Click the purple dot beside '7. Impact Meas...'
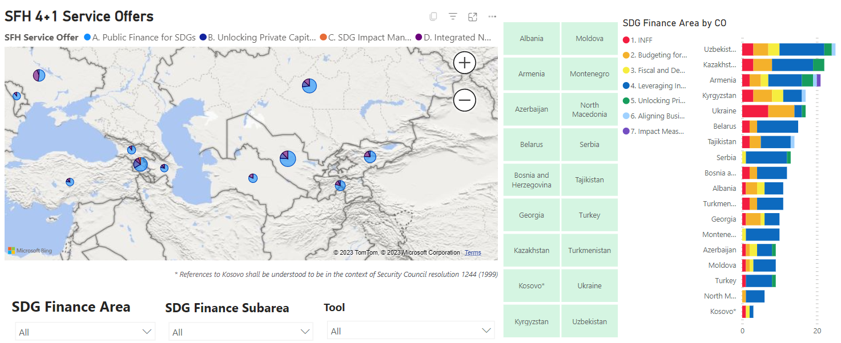The height and width of the screenshot is (343, 841). click(626, 131)
